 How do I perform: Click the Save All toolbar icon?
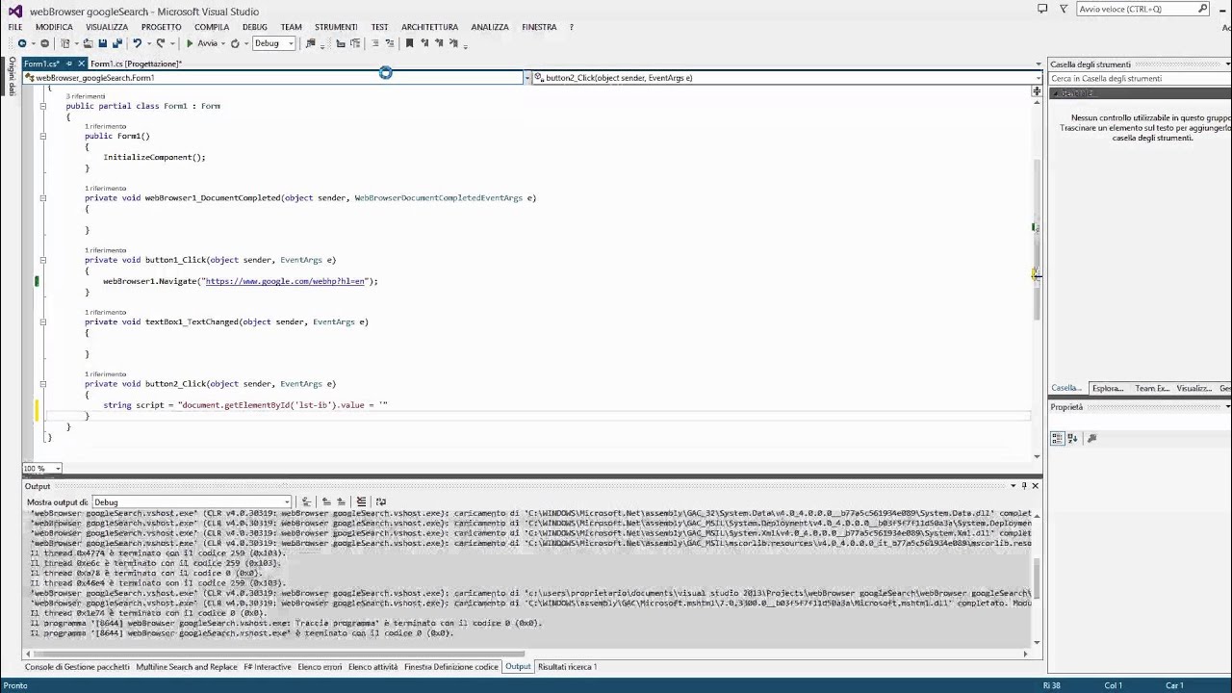point(116,43)
